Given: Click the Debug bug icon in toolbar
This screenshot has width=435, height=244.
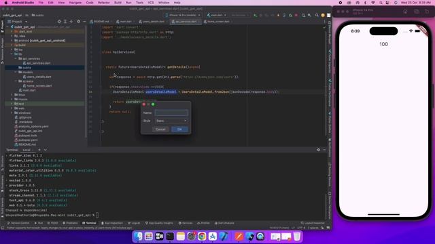Looking at the screenshot, I should (261, 15).
